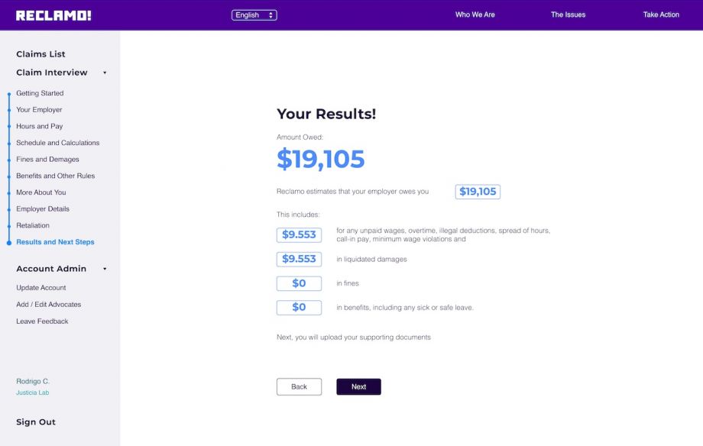Go to Getting Started step
The height and width of the screenshot is (446, 703).
tap(40, 93)
